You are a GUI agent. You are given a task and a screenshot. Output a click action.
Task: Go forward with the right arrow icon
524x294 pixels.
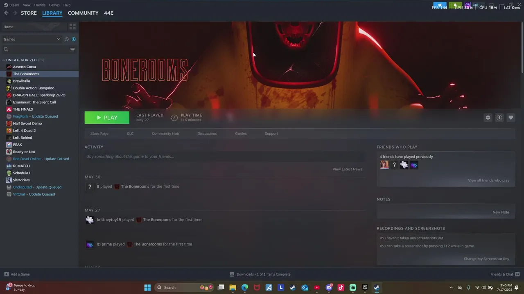pos(15,13)
